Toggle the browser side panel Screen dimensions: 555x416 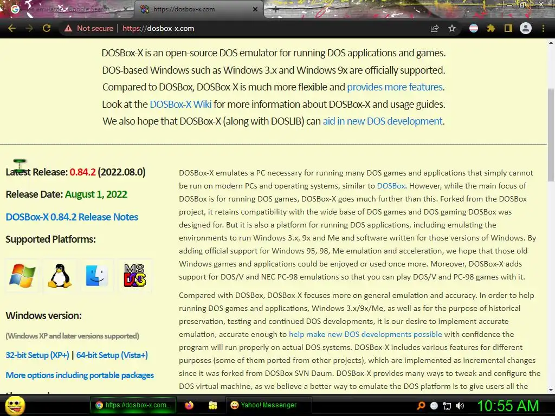tap(508, 28)
